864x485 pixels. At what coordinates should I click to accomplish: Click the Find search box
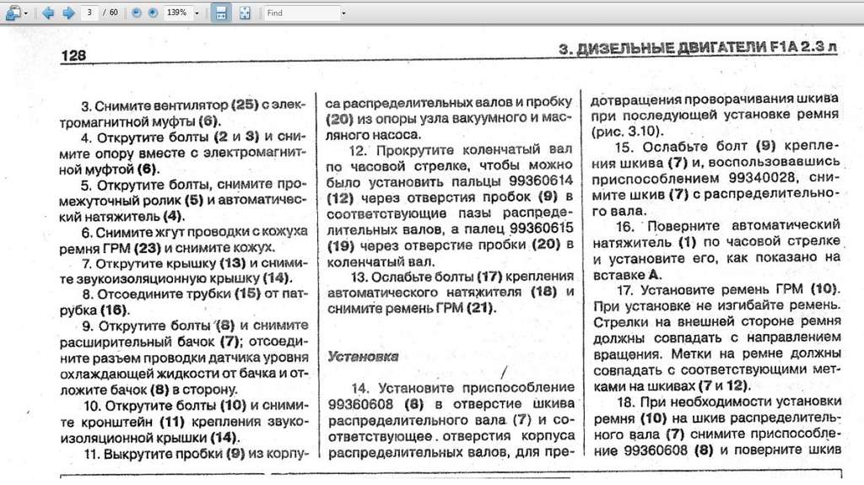coord(302,13)
